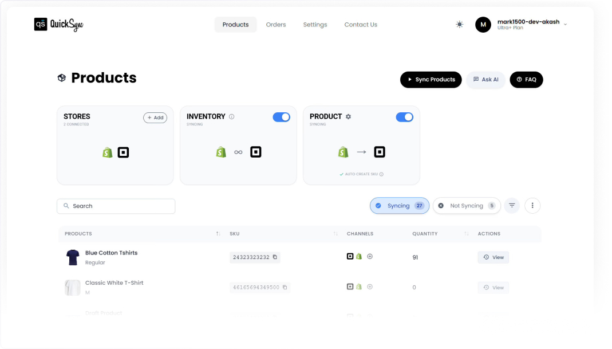Open the Contact Us nav tab

tap(361, 25)
